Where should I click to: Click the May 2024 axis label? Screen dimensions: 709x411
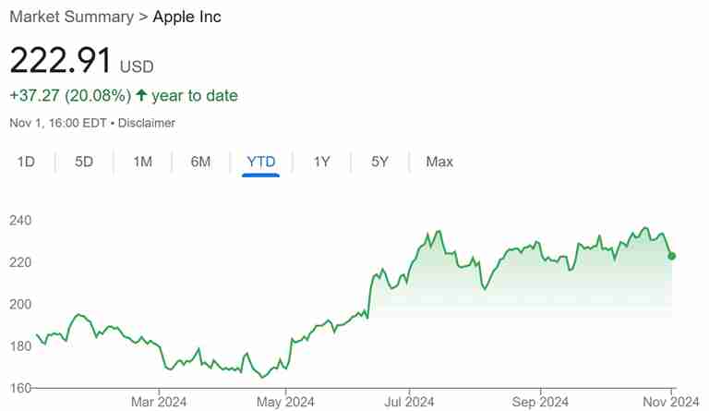click(x=285, y=401)
